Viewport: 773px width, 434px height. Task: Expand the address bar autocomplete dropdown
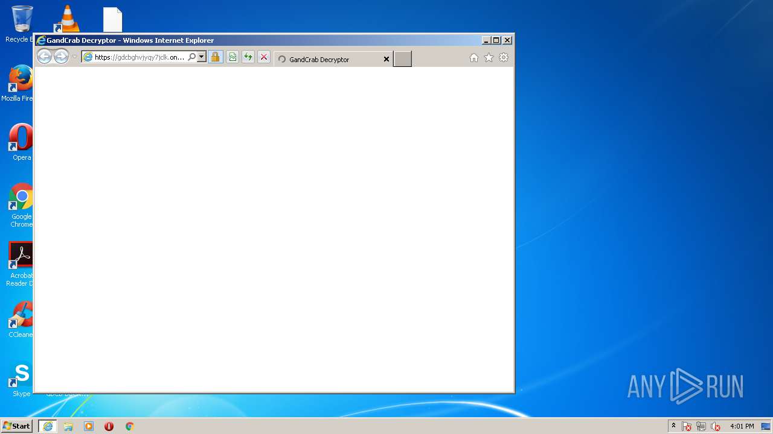202,57
